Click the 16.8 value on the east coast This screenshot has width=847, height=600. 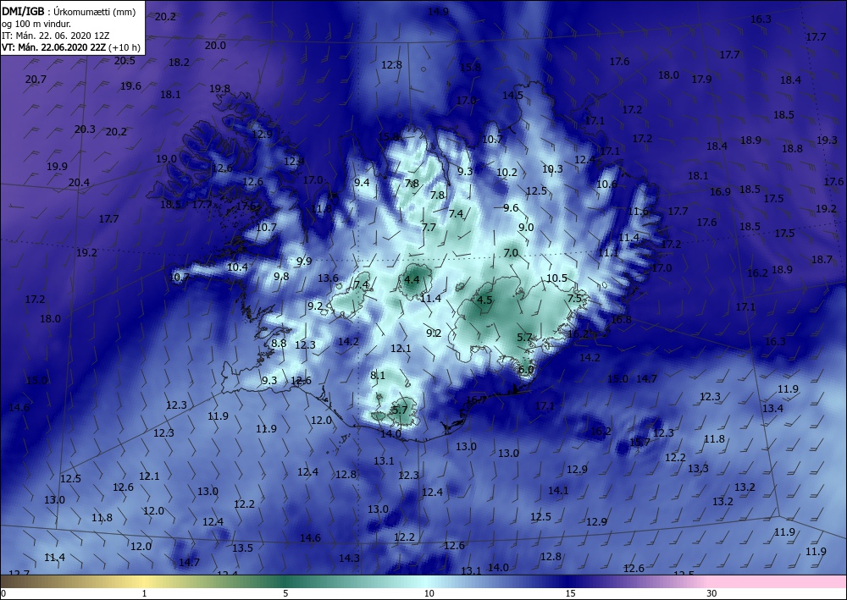tap(621, 319)
